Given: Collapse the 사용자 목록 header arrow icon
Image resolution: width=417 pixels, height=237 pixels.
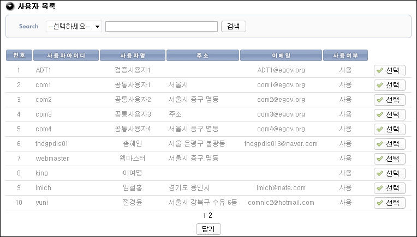Looking at the screenshot, I should click(x=10, y=7).
